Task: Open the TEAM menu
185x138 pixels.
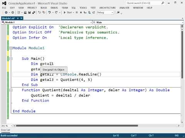Action: pyautogui.click(x=65, y=8)
